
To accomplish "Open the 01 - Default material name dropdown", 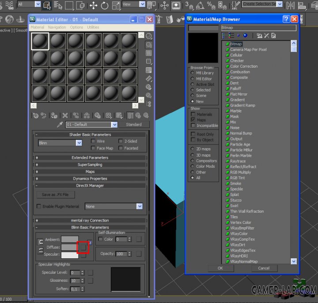I will (114, 125).
